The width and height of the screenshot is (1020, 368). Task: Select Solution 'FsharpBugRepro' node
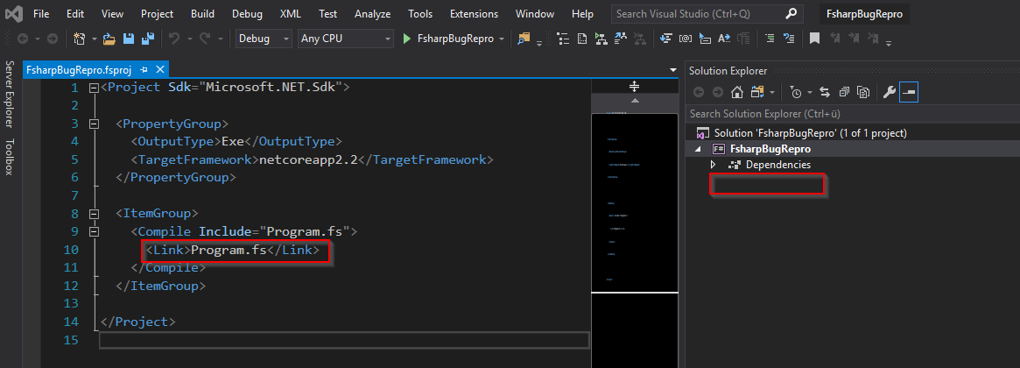[801, 133]
